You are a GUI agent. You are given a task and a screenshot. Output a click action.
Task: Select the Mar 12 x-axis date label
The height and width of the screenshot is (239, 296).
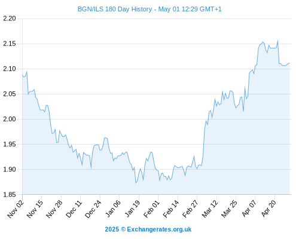210,209
